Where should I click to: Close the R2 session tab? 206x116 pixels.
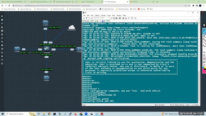(100, 21)
